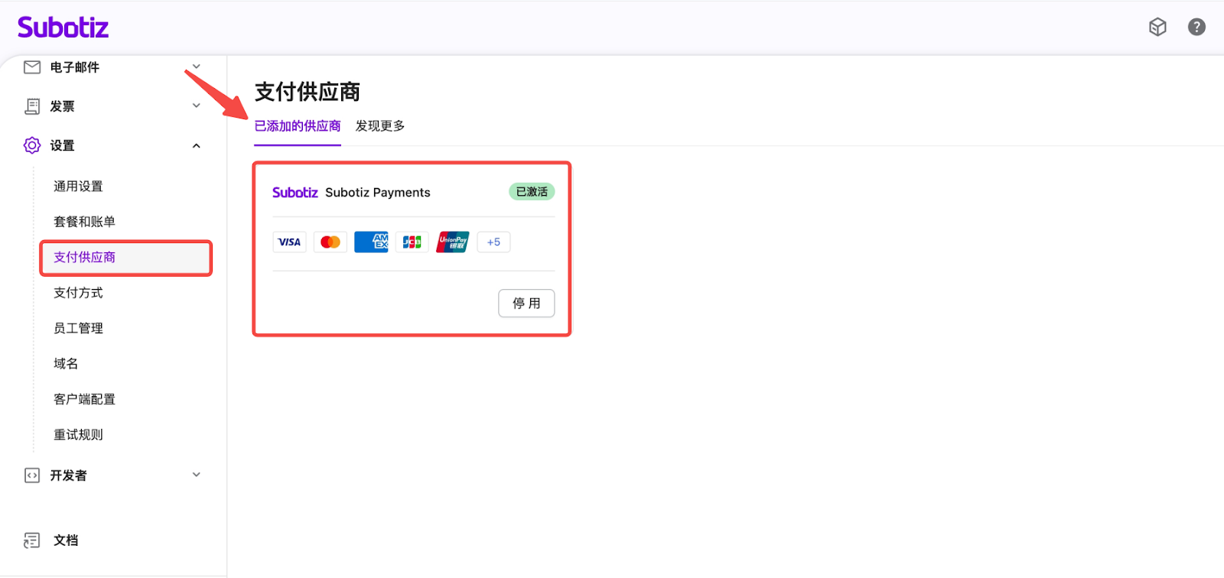Viewport: 1224px width, 578px height.
Task: Click the 停用 button to disable provider
Action: (x=526, y=304)
